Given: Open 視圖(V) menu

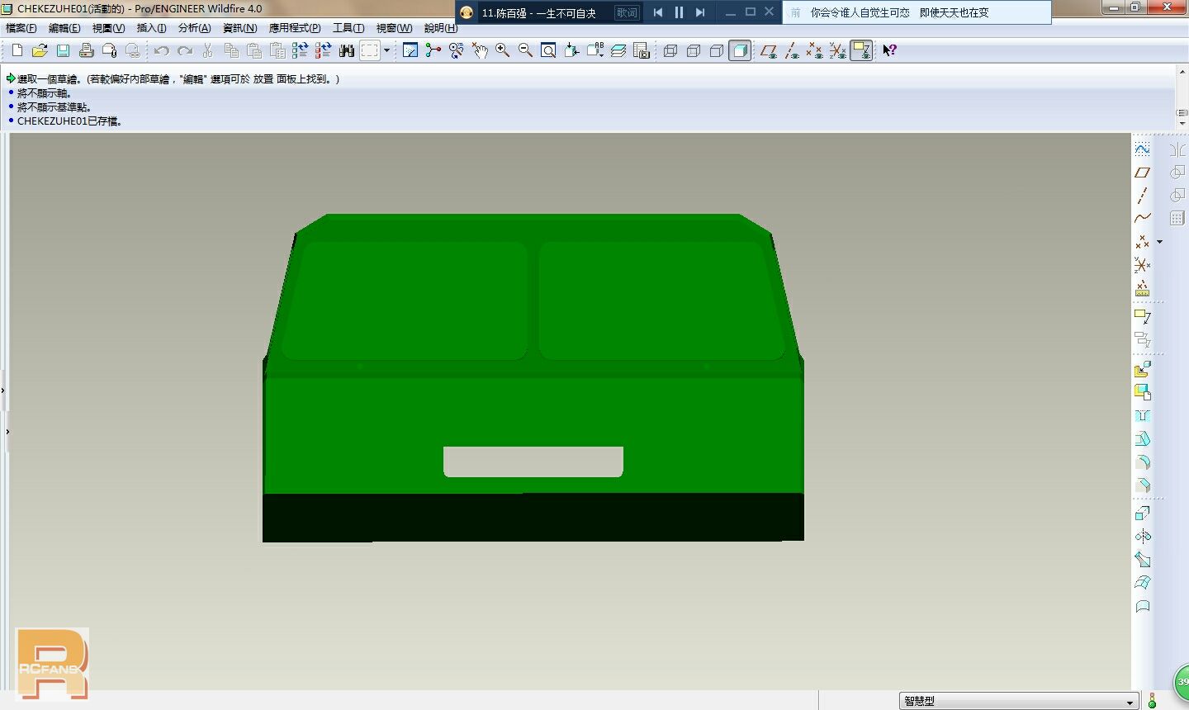Looking at the screenshot, I should pyautogui.click(x=109, y=28).
